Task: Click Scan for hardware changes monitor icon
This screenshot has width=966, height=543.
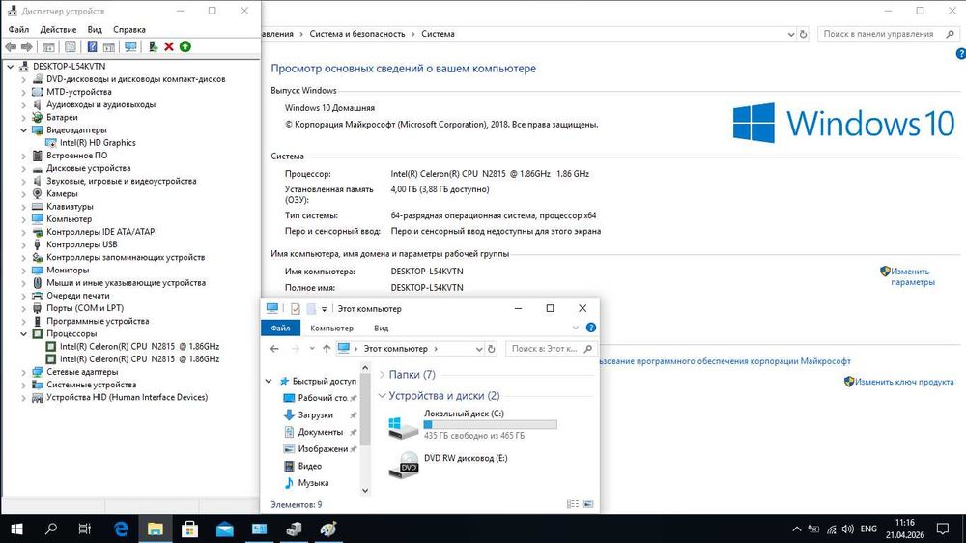Action: (x=130, y=46)
